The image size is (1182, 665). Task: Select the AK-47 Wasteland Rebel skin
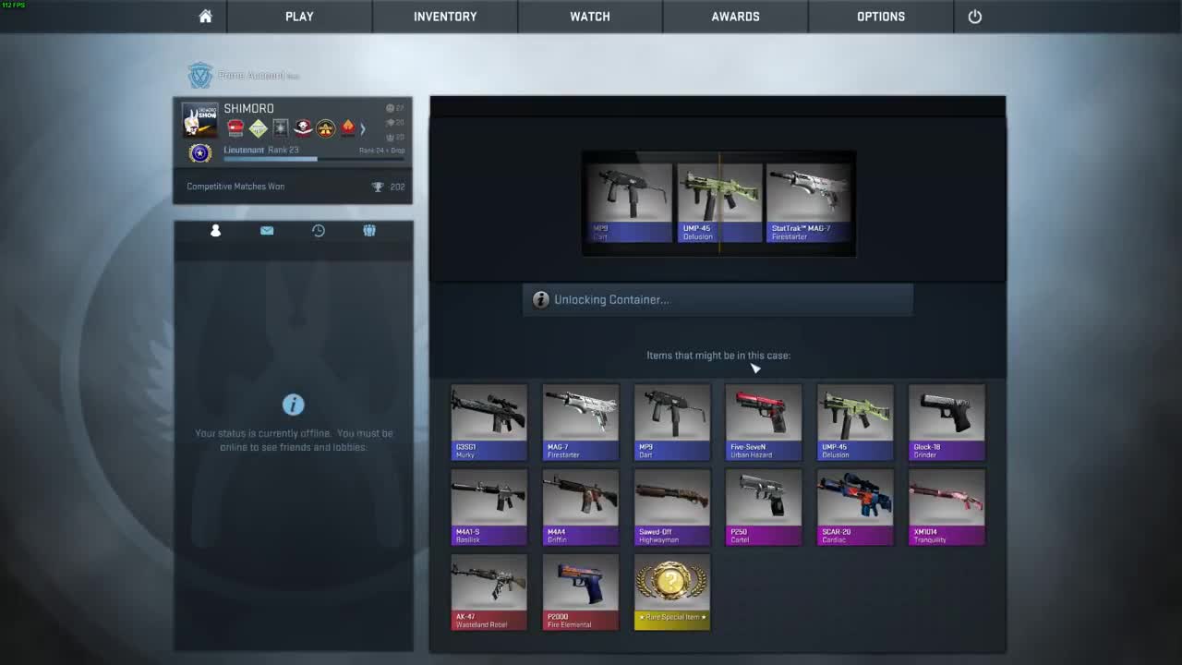click(489, 593)
